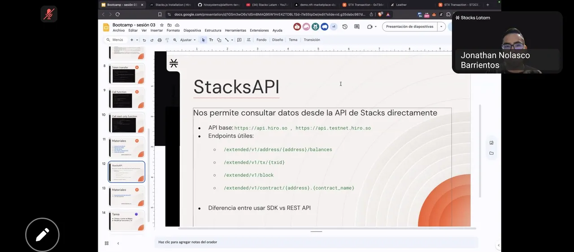Check the cloud save status icon
The width and height of the screenshot is (574, 252).
click(x=177, y=25)
